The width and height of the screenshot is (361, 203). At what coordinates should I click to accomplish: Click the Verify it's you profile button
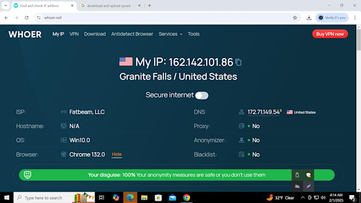point(332,18)
